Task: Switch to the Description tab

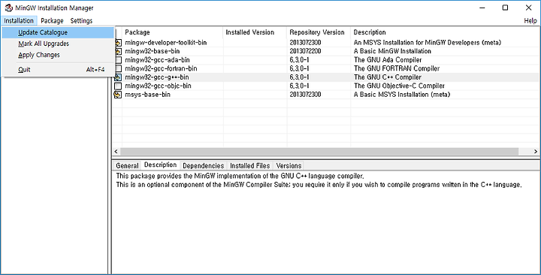Action: (161, 165)
